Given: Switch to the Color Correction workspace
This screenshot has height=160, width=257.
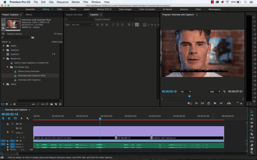Looking at the screenshot, I should pos(147,10).
